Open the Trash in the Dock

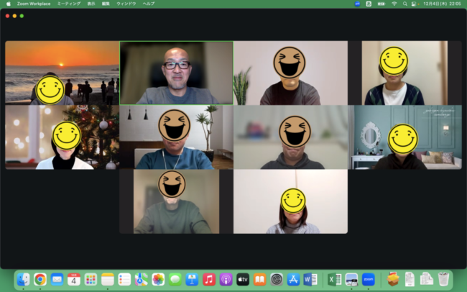point(443,279)
